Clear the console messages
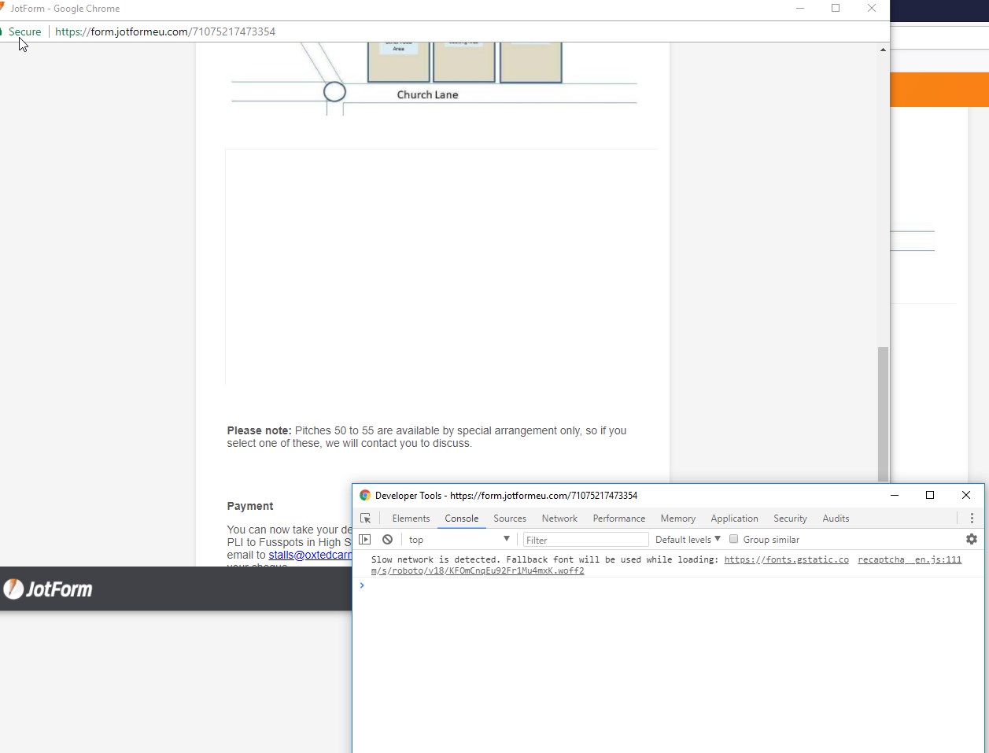 pos(387,539)
